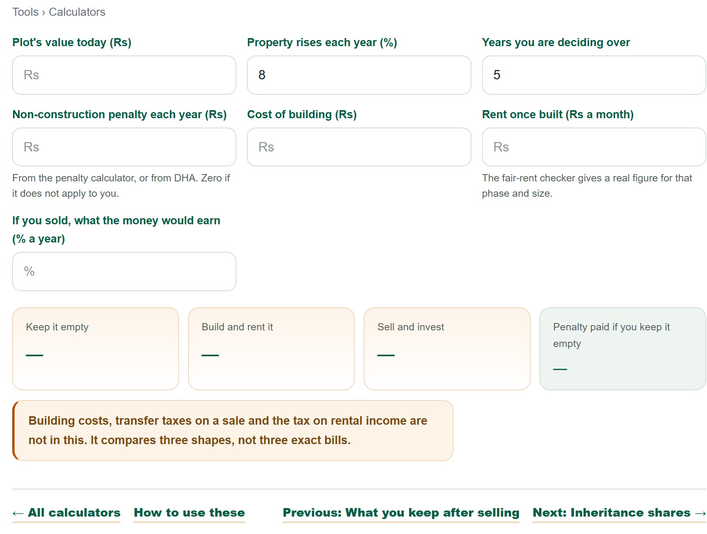707x534 pixels.
Task: Edit the Years you are deciding over field
Action: pos(594,75)
